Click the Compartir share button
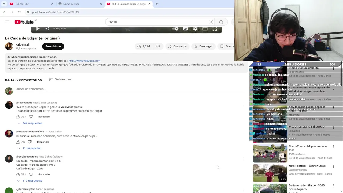The height and width of the screenshot is (193, 343). point(177,46)
